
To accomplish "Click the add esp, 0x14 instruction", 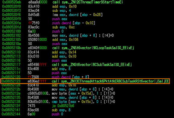I will point(64,52).
